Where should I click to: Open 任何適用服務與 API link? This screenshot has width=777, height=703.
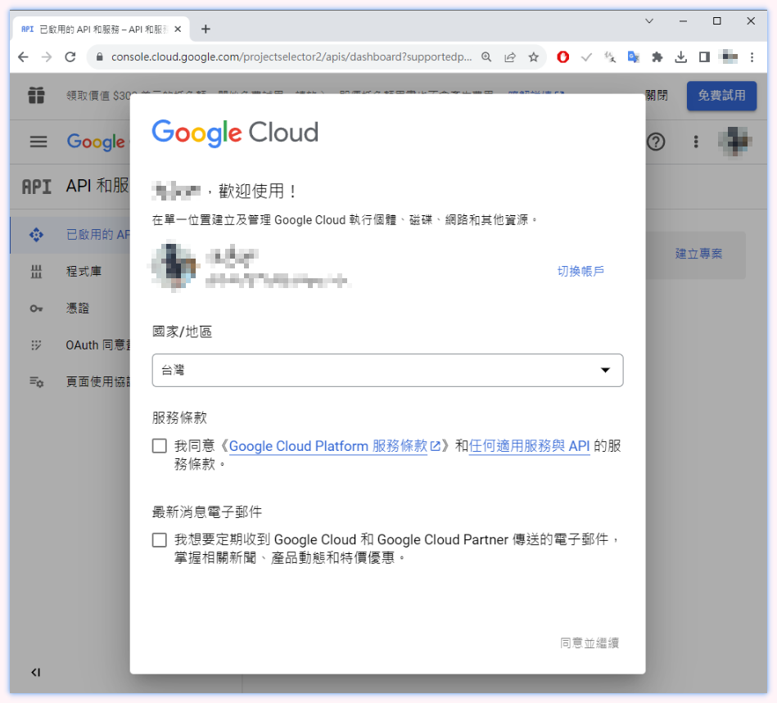529,446
